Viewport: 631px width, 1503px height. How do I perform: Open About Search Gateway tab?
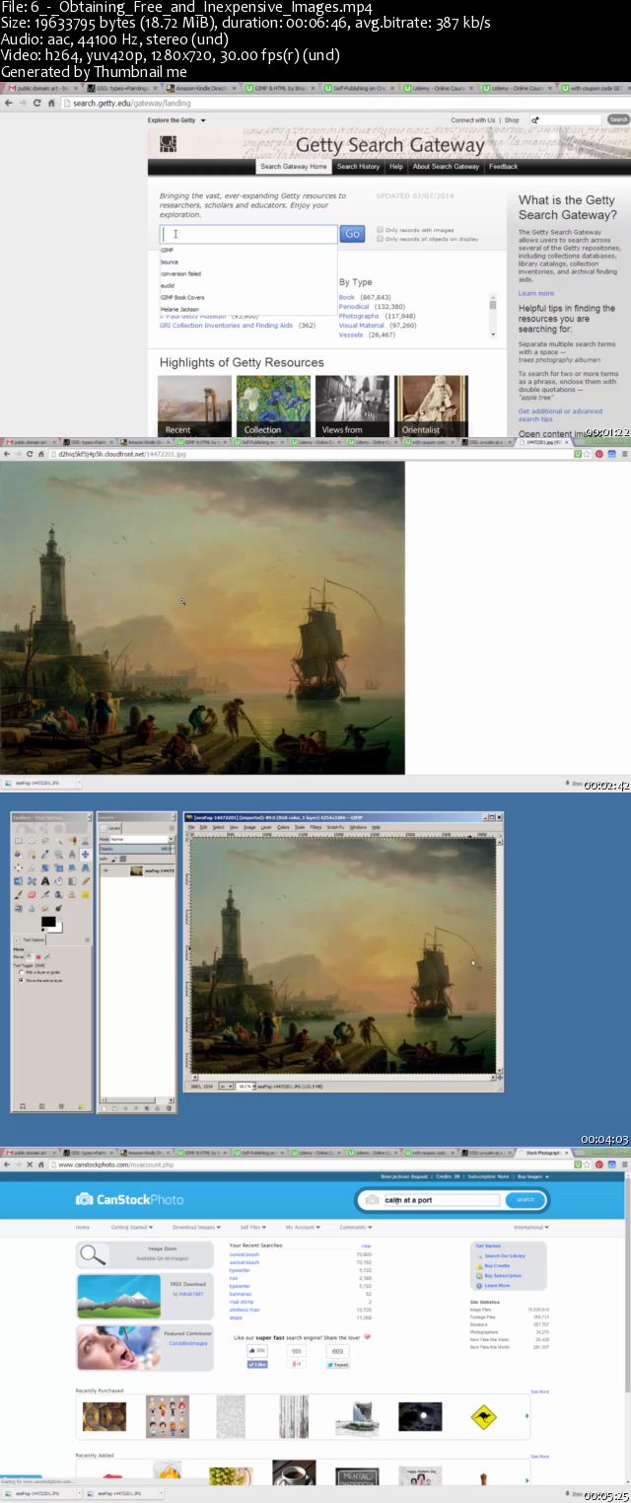click(x=447, y=167)
